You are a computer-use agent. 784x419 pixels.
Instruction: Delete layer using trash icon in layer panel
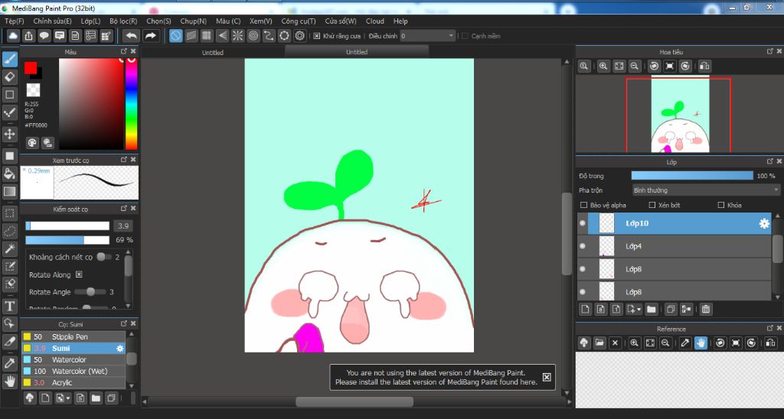[x=706, y=309]
